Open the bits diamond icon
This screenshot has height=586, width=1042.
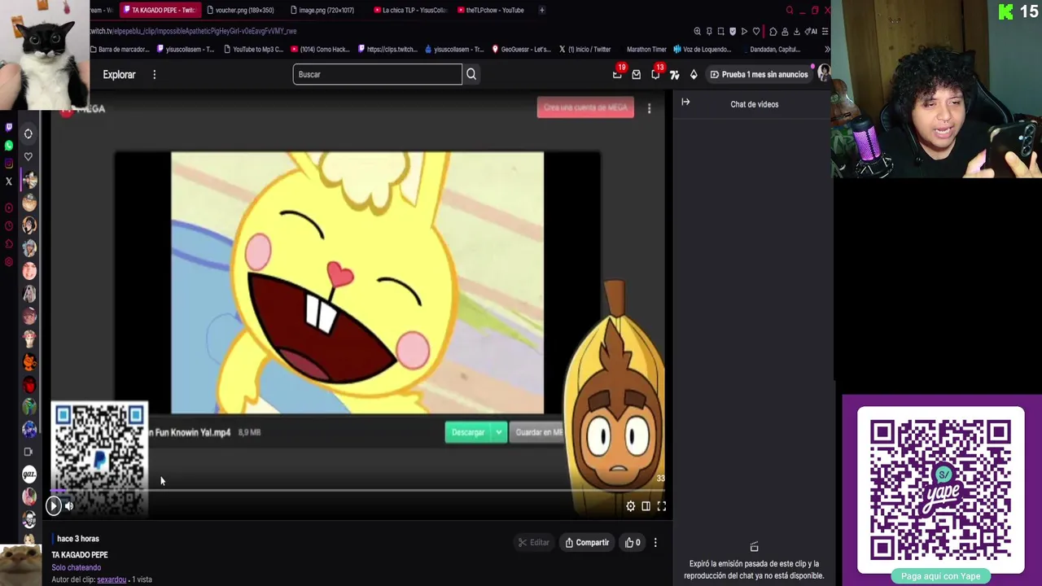click(694, 74)
